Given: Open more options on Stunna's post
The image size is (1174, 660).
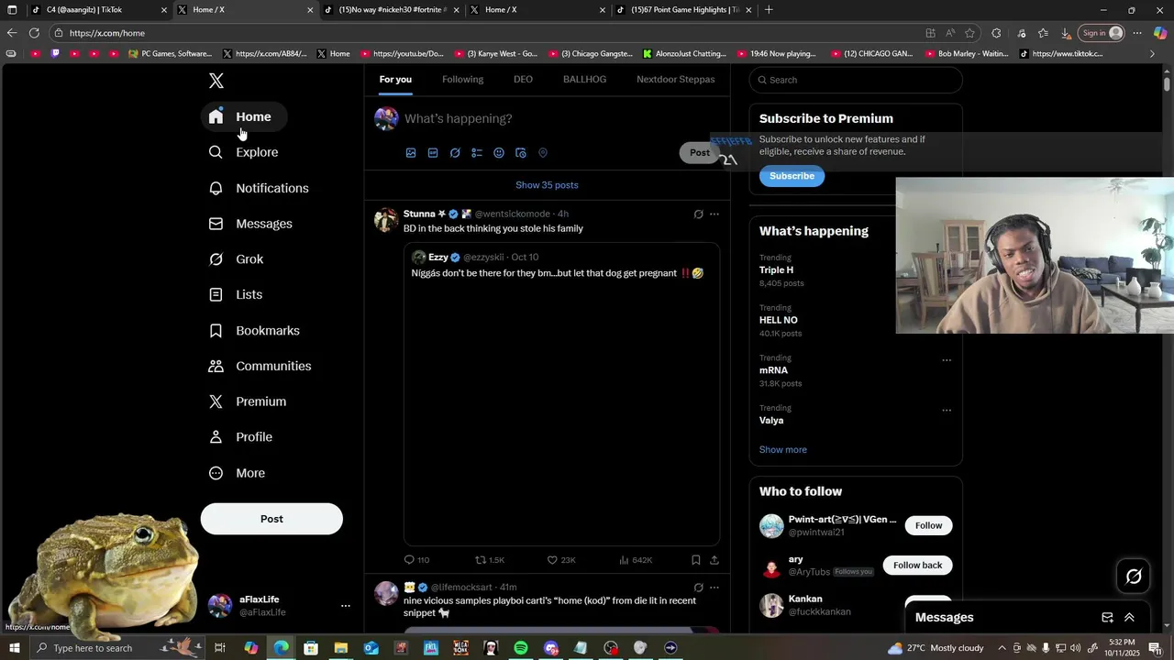Looking at the screenshot, I should 714,214.
